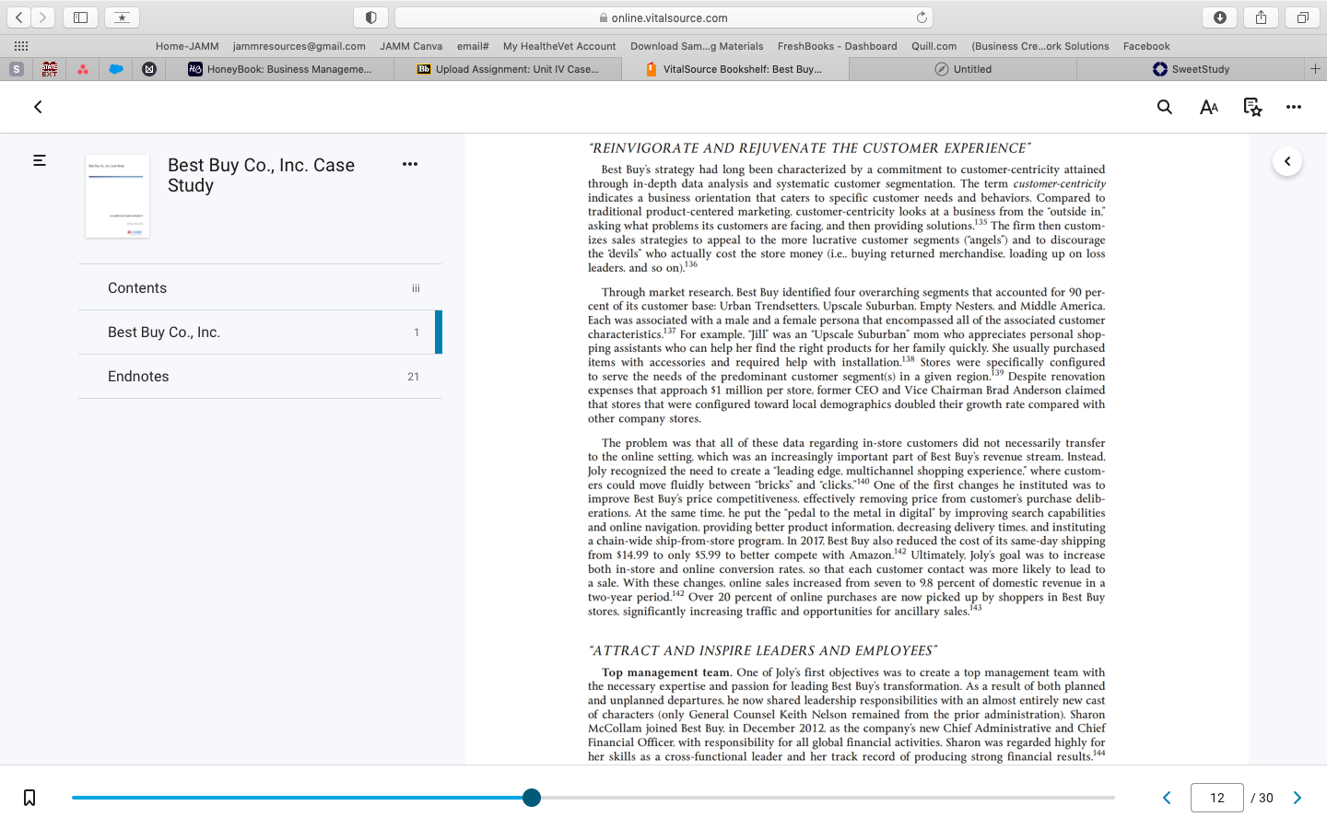Click Best Buy case study cover thumbnail

click(117, 196)
